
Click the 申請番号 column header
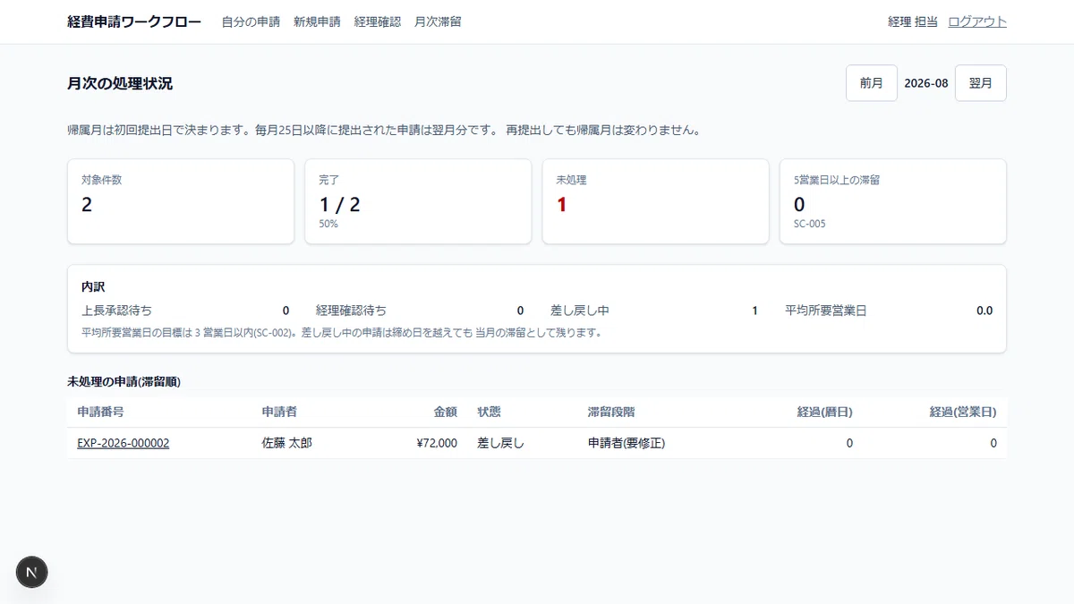point(100,413)
